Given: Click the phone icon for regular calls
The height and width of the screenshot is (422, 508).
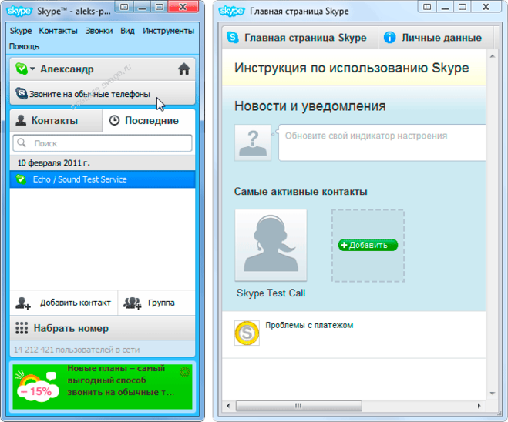Looking at the screenshot, I should click(22, 93).
